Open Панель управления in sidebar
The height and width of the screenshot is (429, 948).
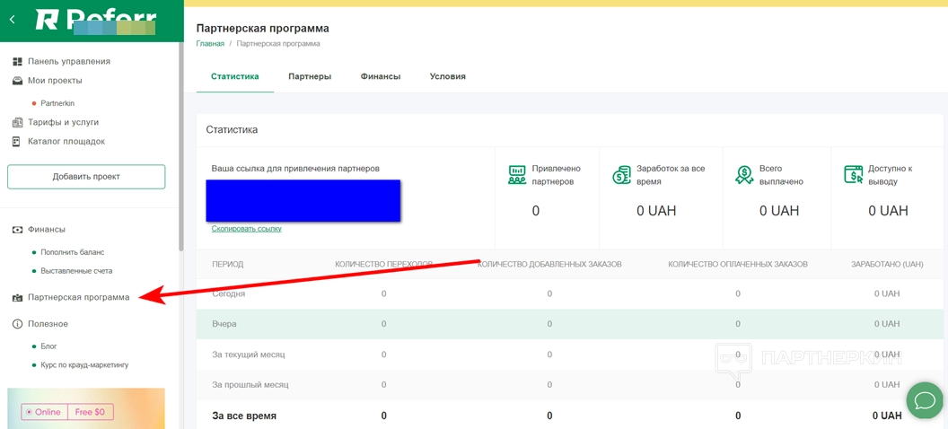pos(69,61)
